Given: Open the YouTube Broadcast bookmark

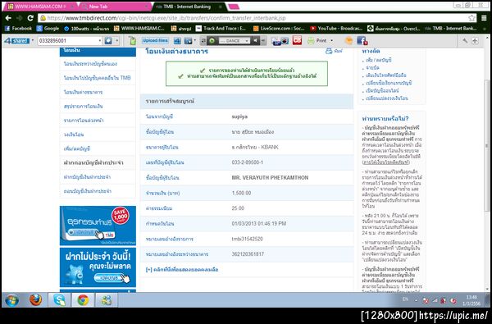Looking at the screenshot, I should [336, 29].
